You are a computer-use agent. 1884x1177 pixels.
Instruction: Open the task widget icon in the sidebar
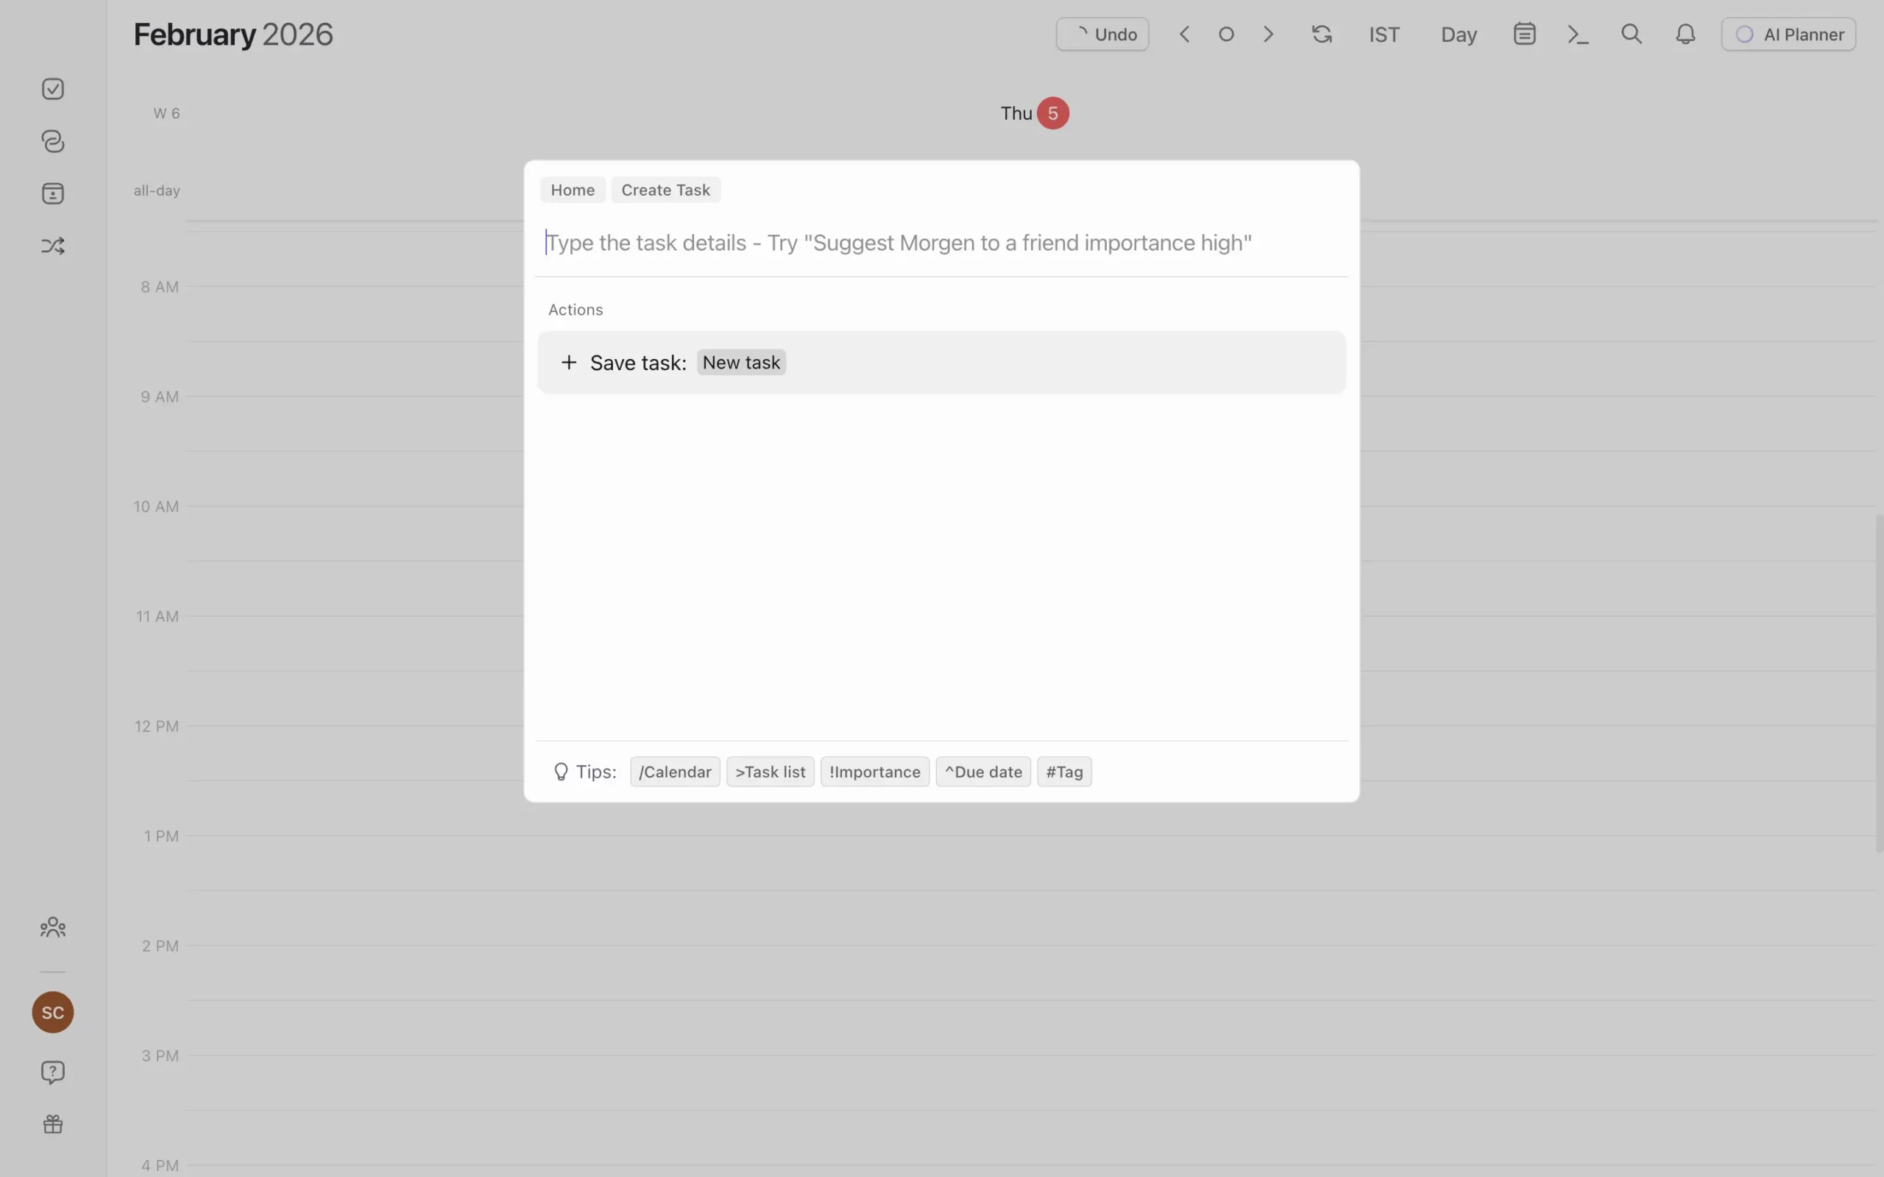52,193
